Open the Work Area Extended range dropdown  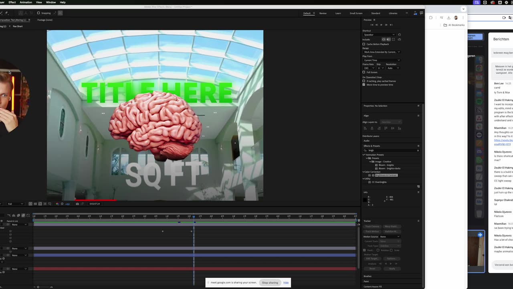pos(382,52)
